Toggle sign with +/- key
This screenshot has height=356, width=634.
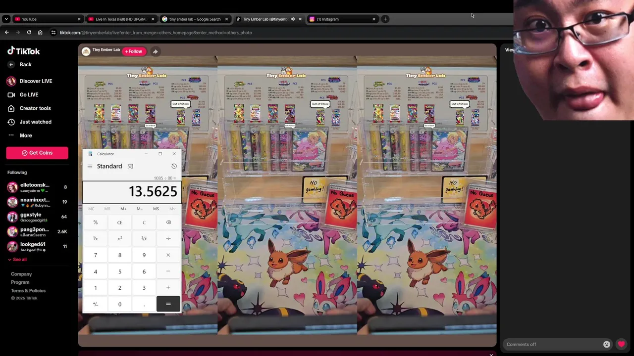click(96, 304)
